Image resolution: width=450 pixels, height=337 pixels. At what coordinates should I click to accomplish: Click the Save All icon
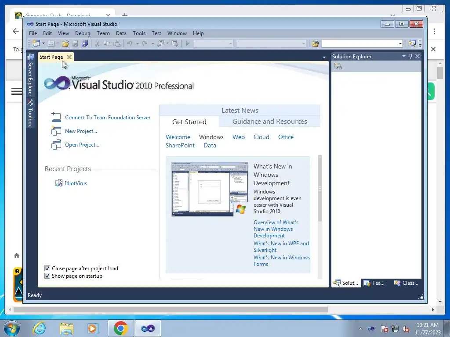(x=85, y=43)
